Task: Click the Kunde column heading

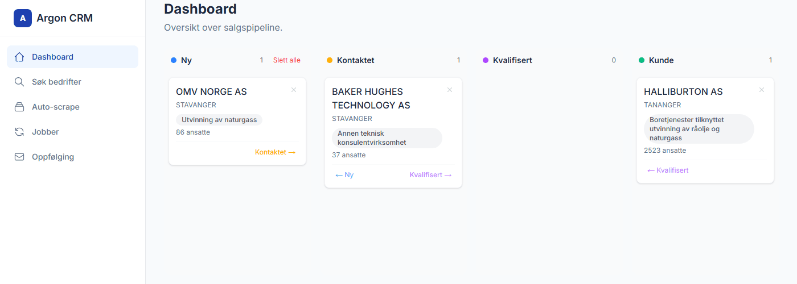Action: (x=662, y=60)
